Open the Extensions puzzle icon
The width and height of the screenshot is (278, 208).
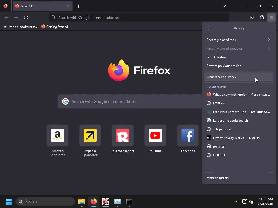(262, 17)
